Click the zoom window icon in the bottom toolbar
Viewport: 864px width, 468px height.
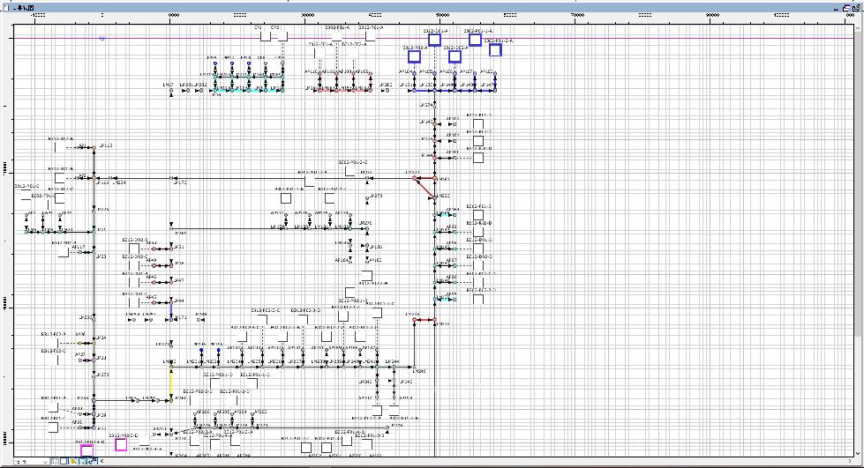click(x=81, y=462)
